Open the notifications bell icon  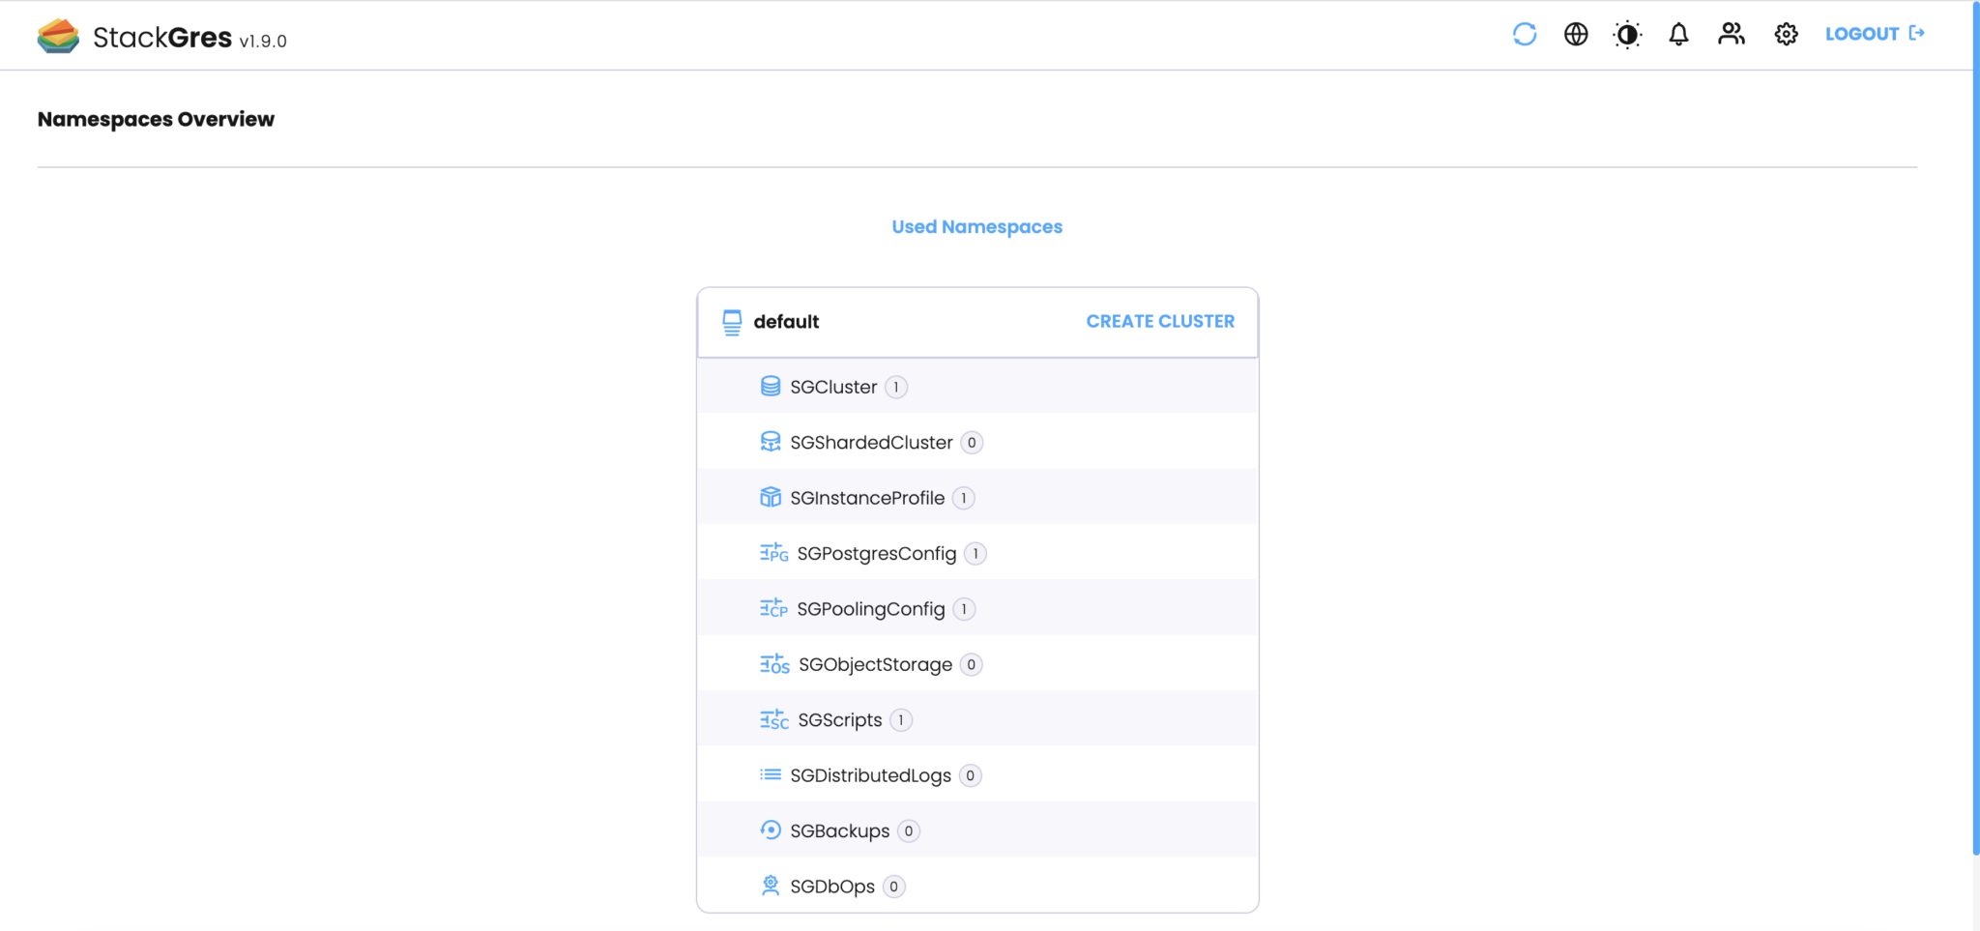pos(1678,34)
